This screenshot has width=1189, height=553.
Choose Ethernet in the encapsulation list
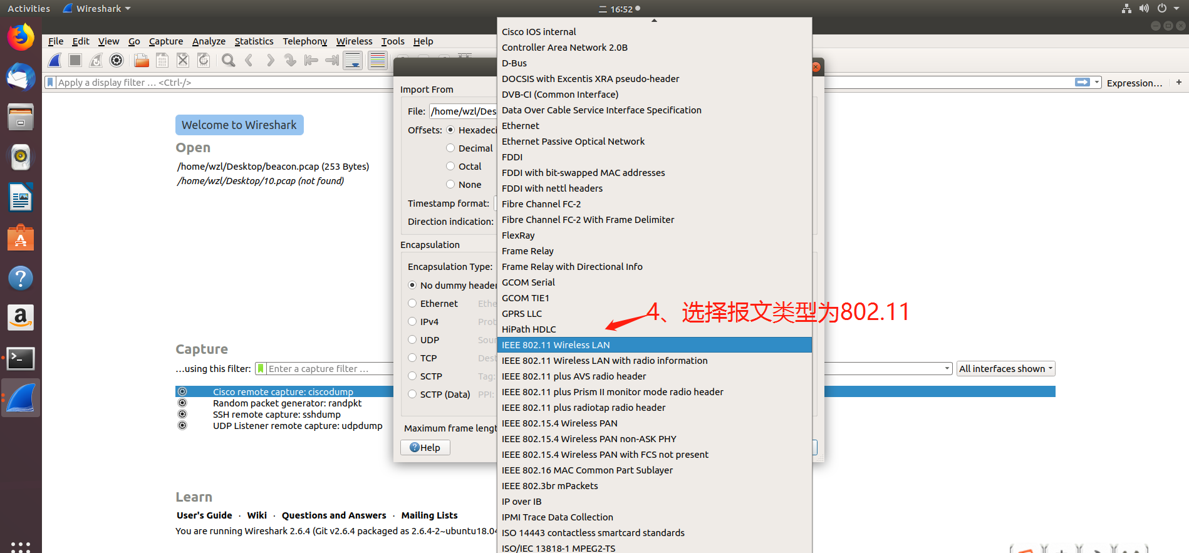tap(654, 126)
